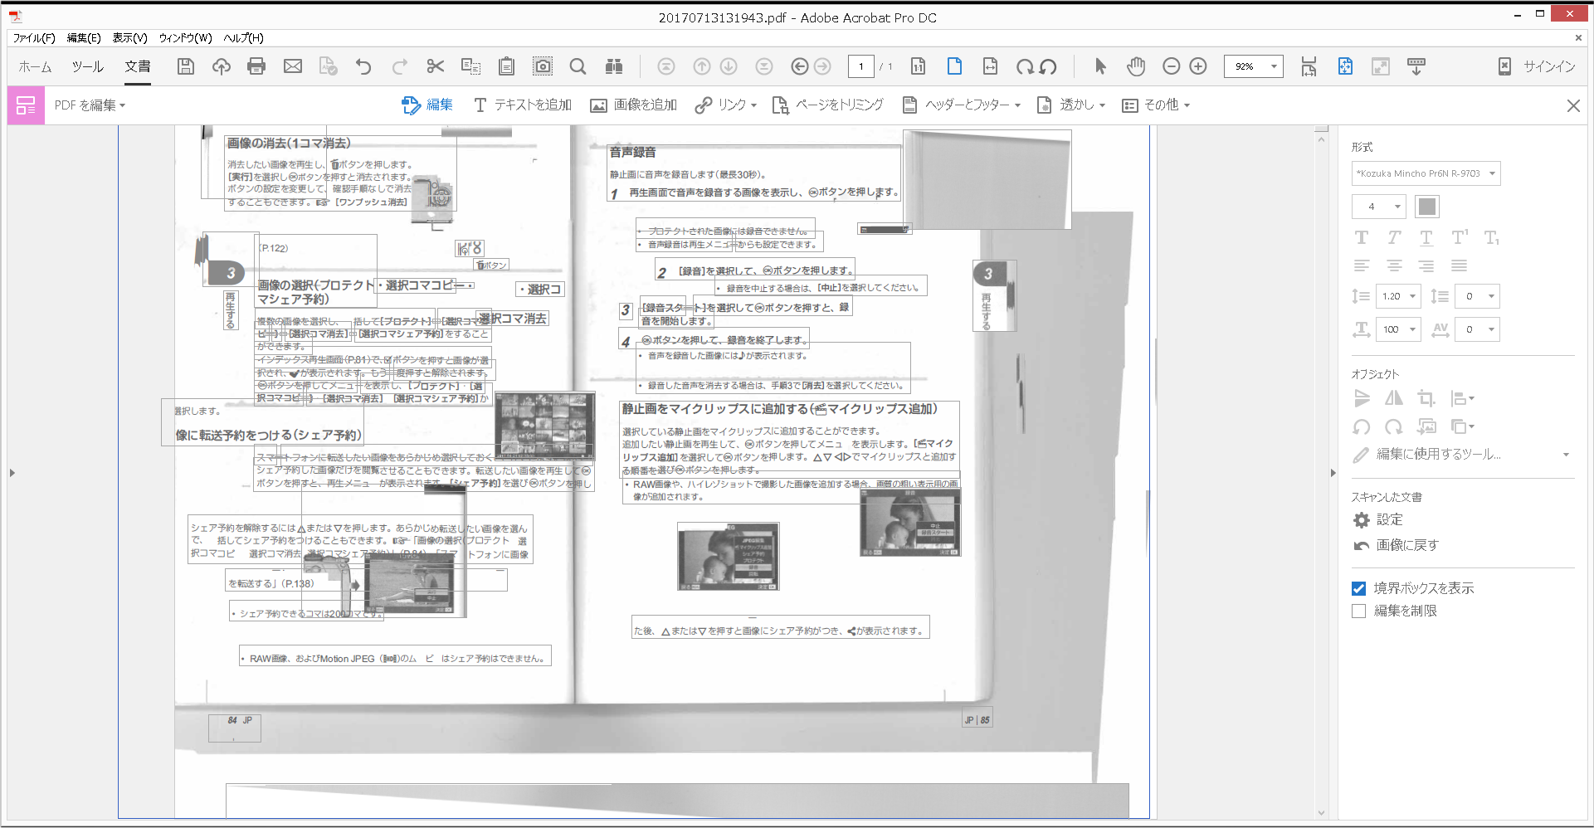Screen dimensions: 1594x828
Task: Switch to the ツール tab
Action: point(87,66)
